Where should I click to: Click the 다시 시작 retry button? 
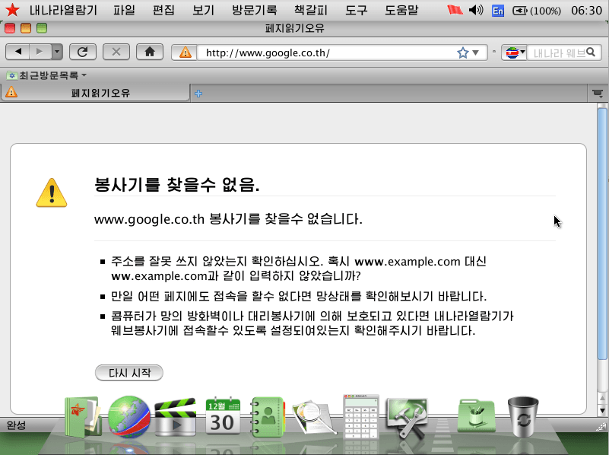(129, 373)
